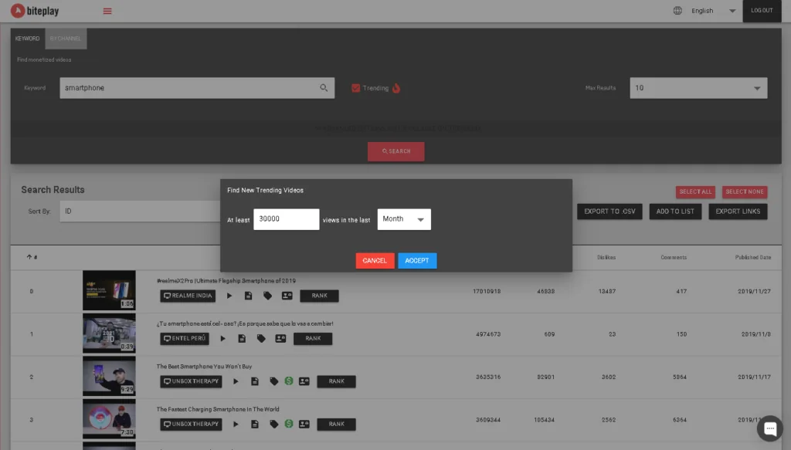The height and width of the screenshot is (450, 791).
Task: Open the Sort By dropdown
Action: (x=139, y=211)
